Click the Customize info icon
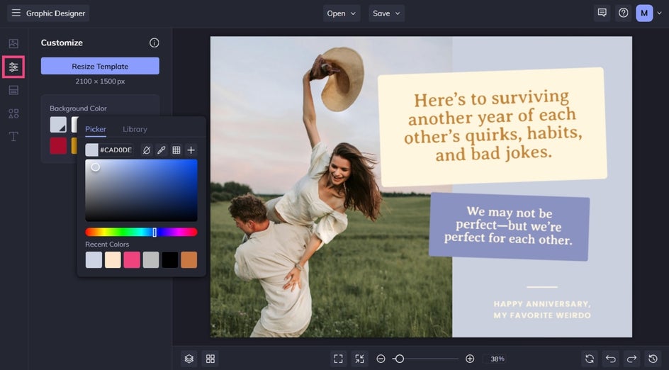This screenshot has width=669, height=370. [x=154, y=43]
